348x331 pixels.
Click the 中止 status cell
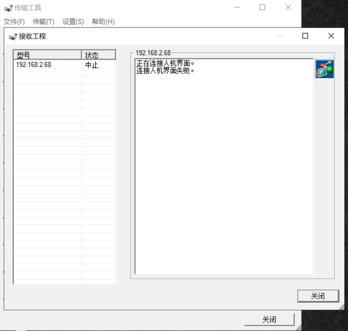[92, 65]
